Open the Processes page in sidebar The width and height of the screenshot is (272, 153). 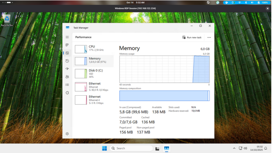[x=67, y=45]
